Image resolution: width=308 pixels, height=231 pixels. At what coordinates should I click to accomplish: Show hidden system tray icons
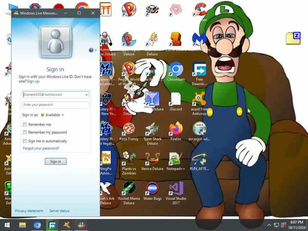(269, 225)
